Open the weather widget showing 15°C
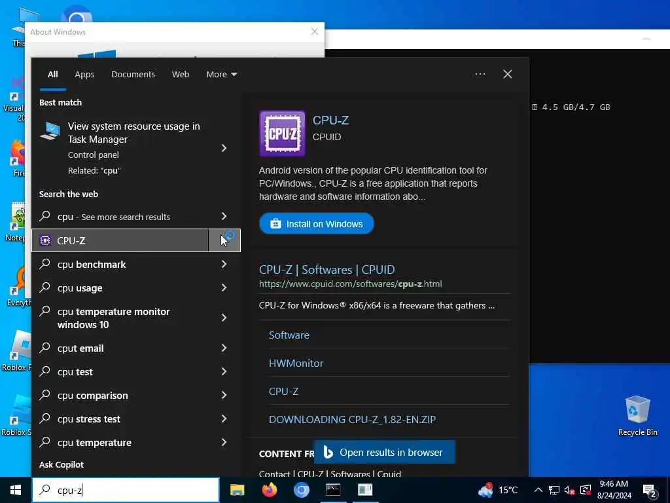Screen dimensions: 670x503 click(498, 490)
